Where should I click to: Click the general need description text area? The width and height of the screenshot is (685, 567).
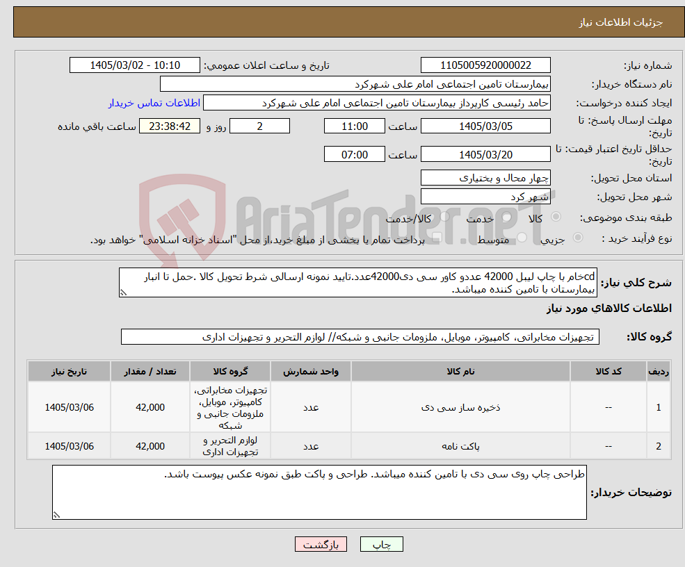click(357, 283)
